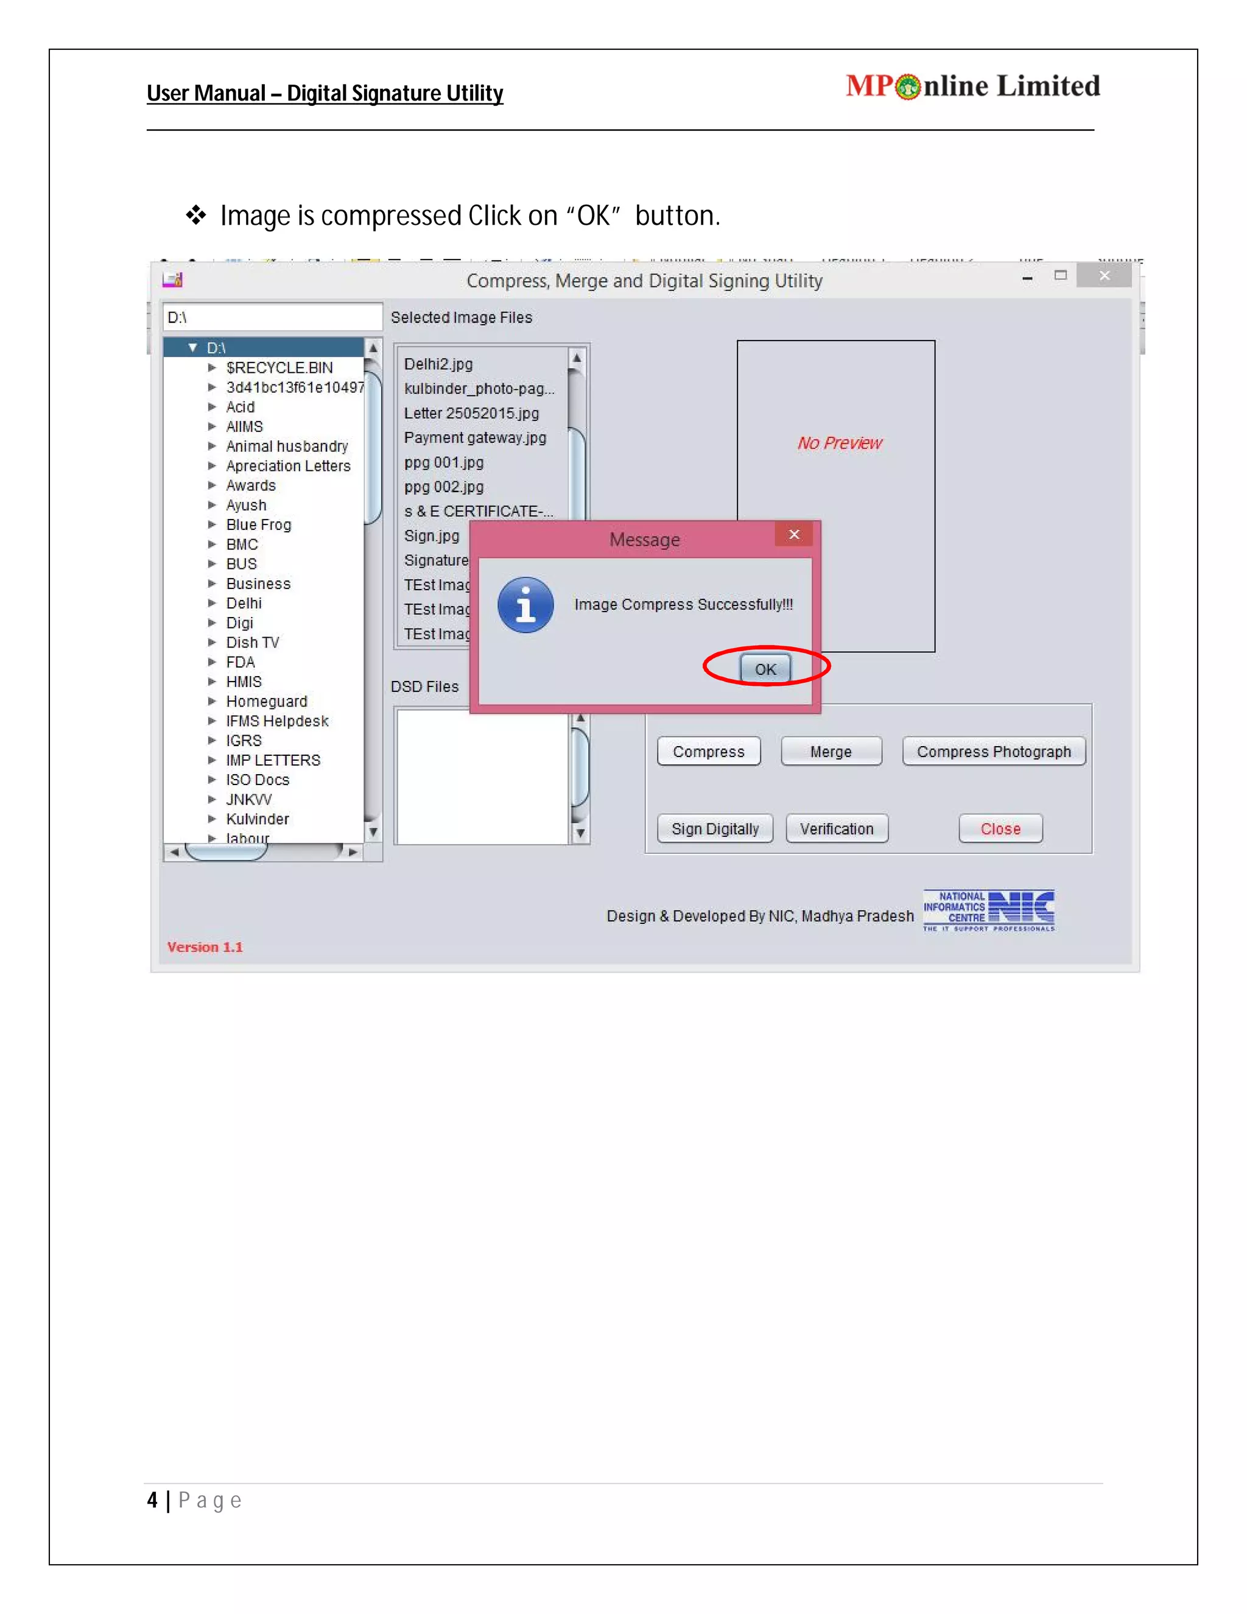
Task: Select Payment gateway.jpg file
Action: click(475, 437)
